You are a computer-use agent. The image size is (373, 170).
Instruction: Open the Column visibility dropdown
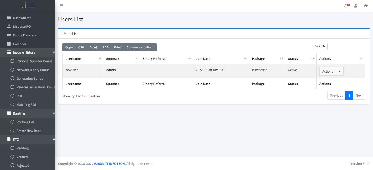point(140,47)
